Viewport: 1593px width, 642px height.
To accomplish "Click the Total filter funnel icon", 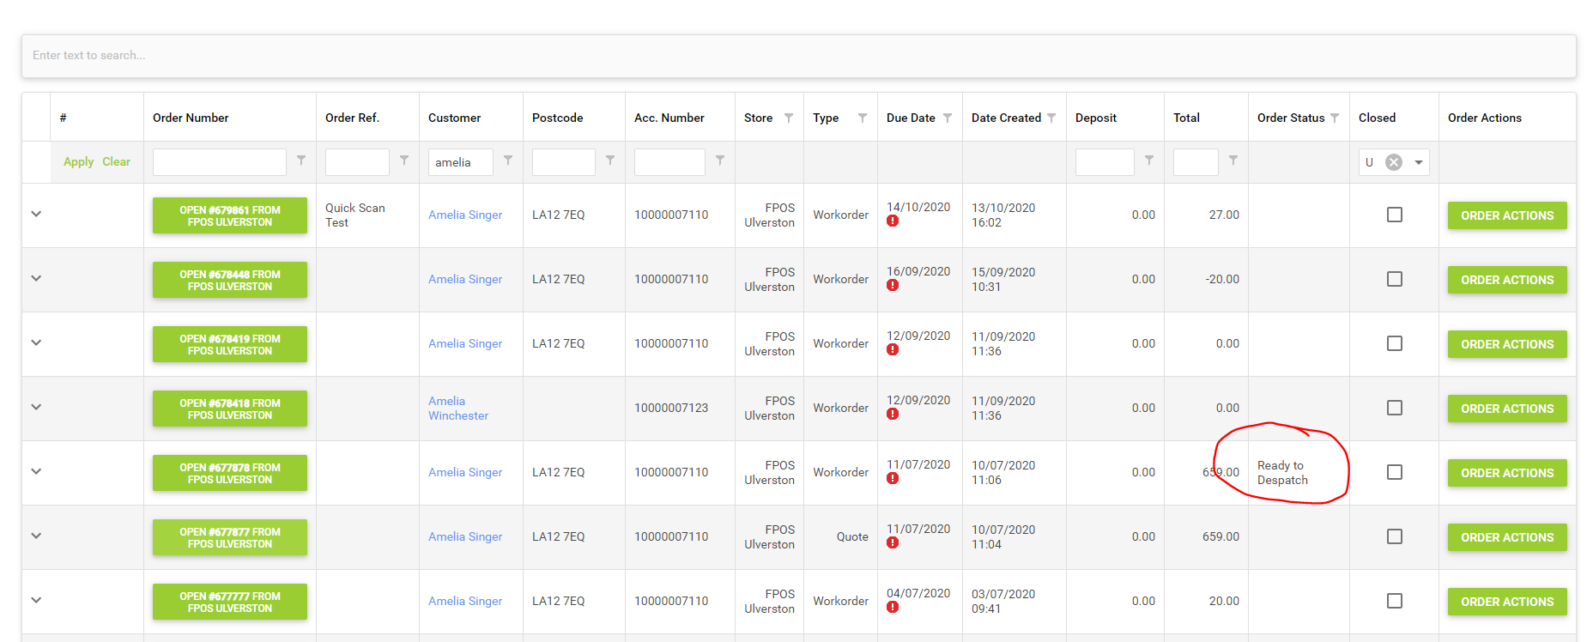I will click(x=1233, y=160).
